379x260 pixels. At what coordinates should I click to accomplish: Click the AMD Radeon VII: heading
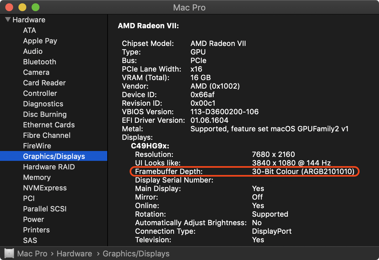148,26
